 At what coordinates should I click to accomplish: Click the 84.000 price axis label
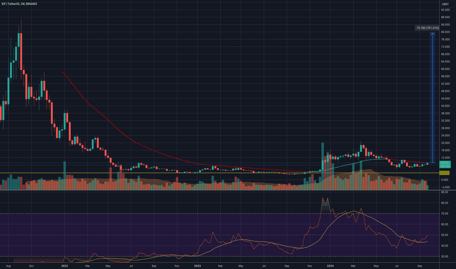coord(445,25)
